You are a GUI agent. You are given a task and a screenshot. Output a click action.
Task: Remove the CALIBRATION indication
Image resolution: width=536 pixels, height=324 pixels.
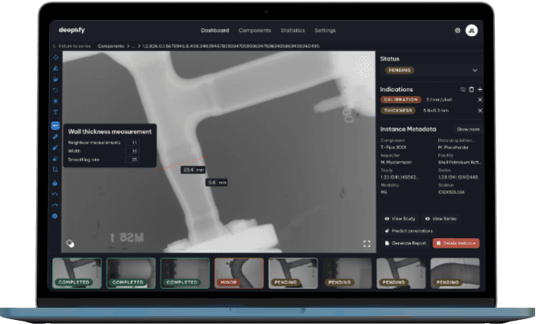pos(480,99)
